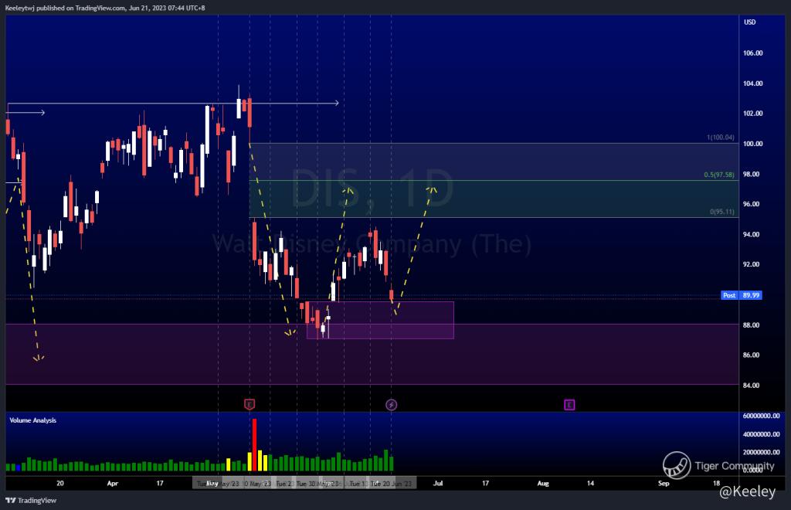Open the purple upcoming earnings E marker
The image size is (791, 510).
[569, 405]
